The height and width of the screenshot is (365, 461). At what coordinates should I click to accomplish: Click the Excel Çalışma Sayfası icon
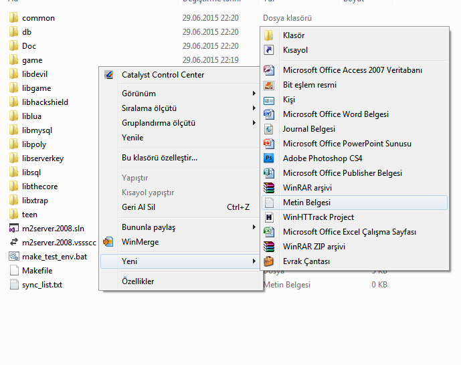click(269, 232)
